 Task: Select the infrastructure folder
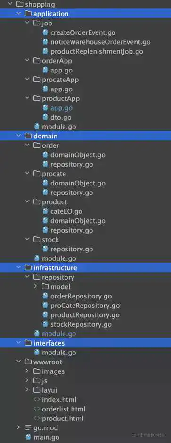coord(85,267)
